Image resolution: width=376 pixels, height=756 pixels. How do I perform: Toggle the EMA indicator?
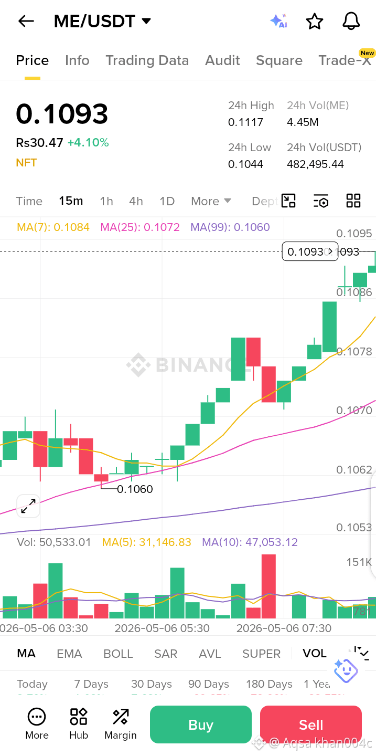(x=69, y=654)
